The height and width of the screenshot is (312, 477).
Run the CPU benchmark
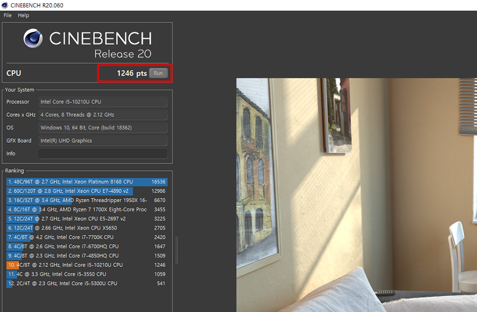[x=158, y=73]
